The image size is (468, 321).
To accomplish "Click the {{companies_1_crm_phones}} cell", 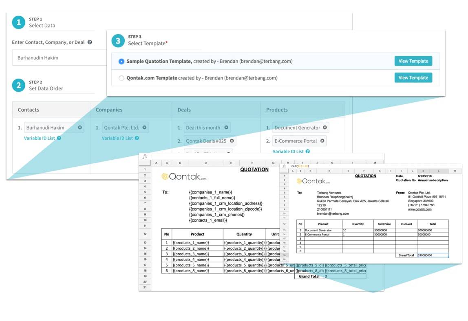I will click(217, 215).
